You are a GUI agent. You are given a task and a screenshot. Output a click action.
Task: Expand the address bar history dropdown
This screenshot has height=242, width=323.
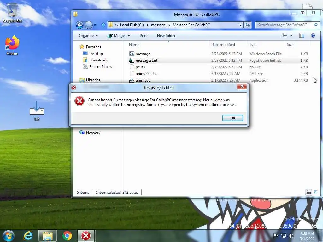tap(240, 25)
